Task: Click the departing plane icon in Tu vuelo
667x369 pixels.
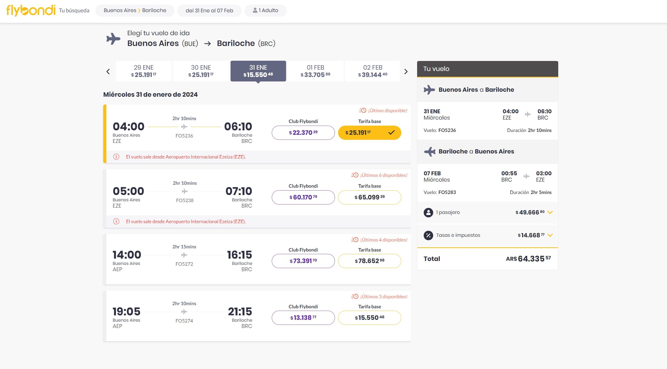Action: (x=429, y=90)
